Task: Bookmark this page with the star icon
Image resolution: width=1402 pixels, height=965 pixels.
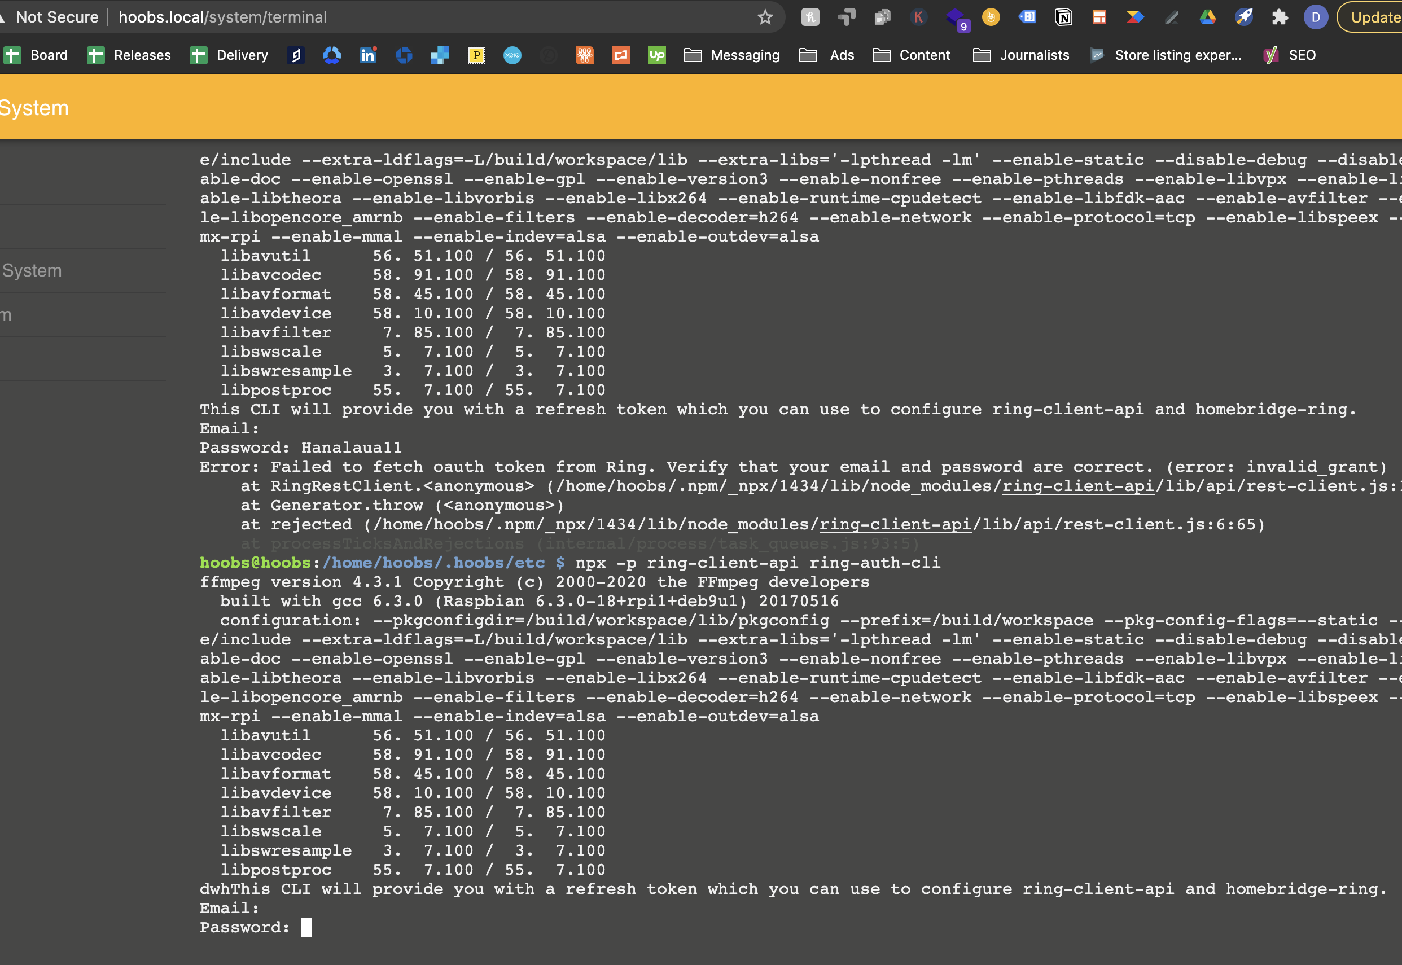Action: (765, 17)
